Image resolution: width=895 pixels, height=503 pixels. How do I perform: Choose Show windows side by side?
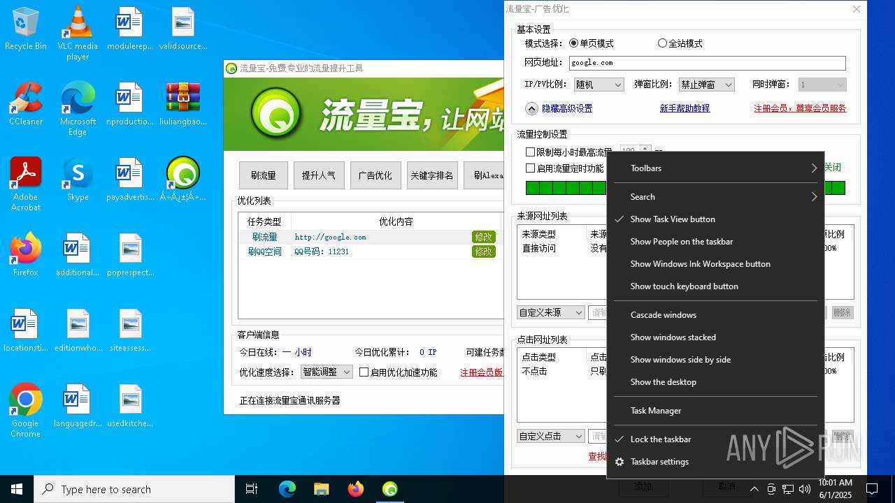tap(715, 360)
